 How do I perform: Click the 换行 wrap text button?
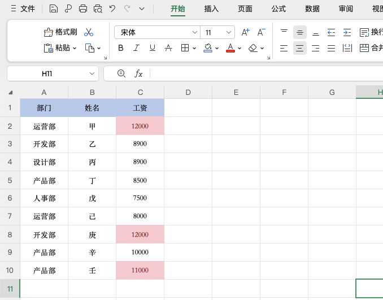pyautogui.click(x=371, y=32)
